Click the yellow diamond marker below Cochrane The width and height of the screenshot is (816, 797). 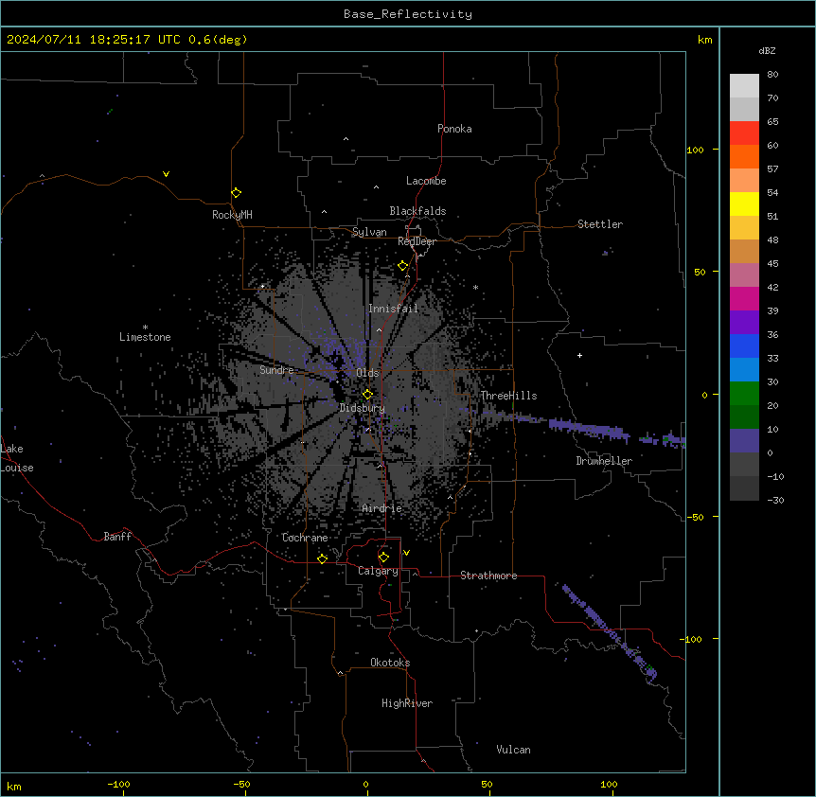(322, 558)
